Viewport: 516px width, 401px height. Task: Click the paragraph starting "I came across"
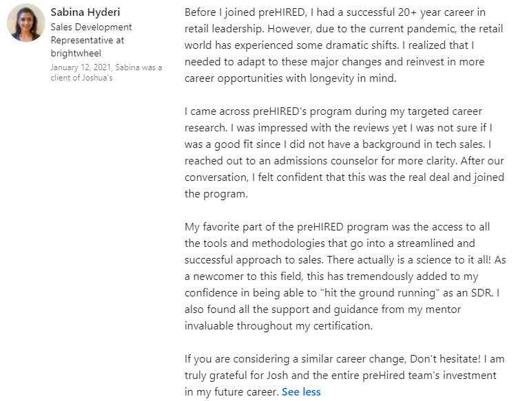pos(344,152)
